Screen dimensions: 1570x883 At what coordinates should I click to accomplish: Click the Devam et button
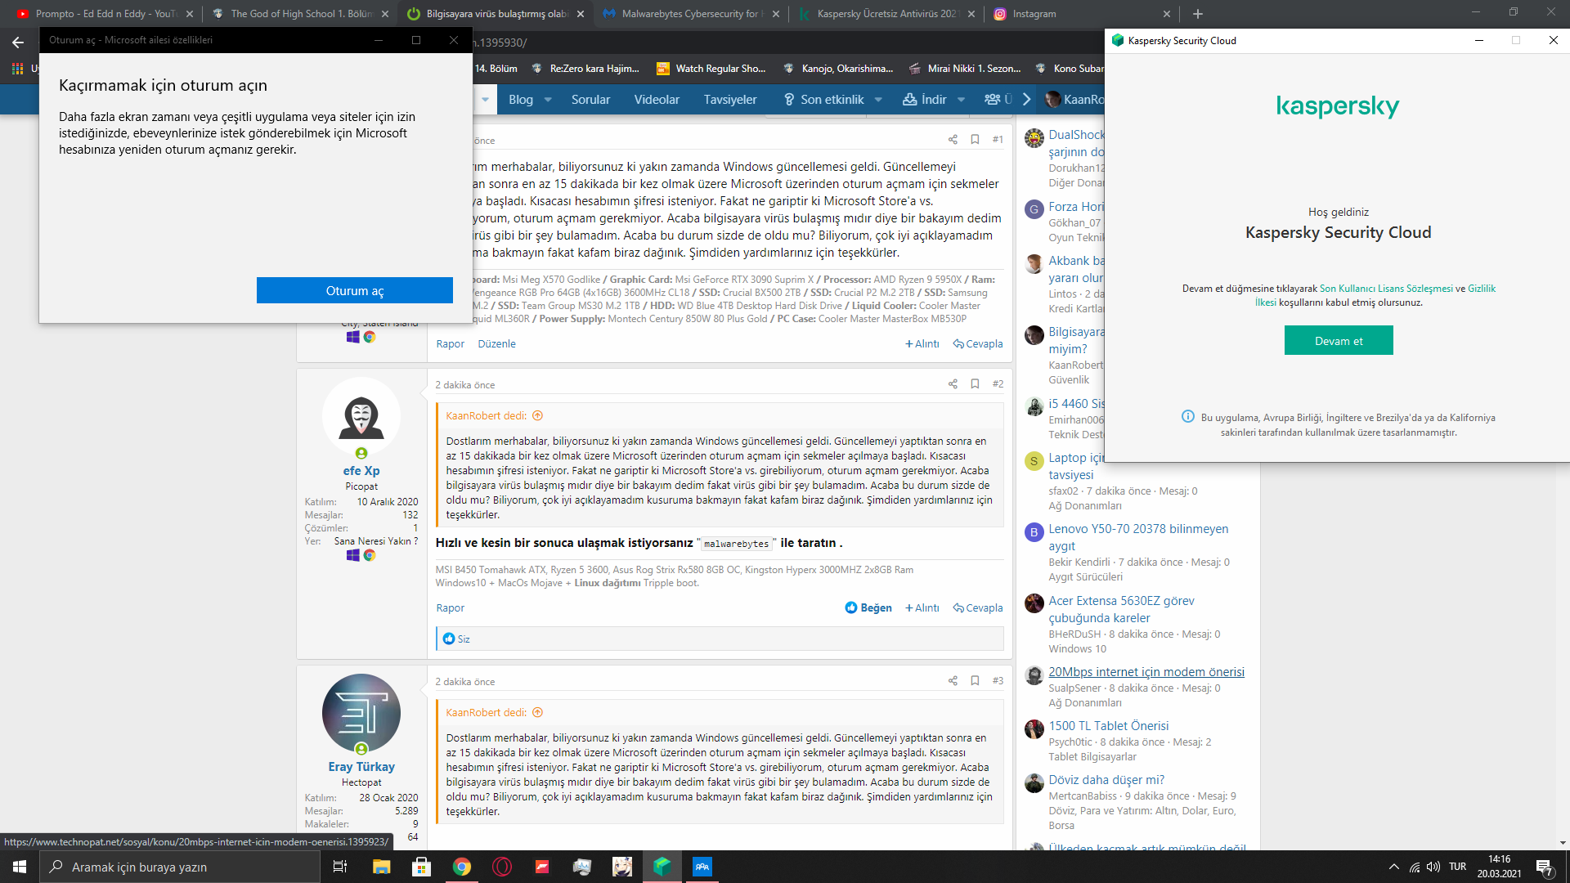pos(1339,341)
